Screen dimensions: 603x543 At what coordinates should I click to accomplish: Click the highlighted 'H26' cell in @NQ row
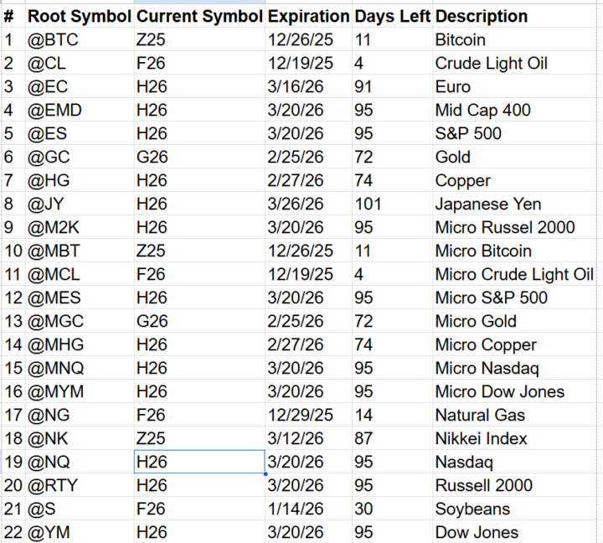pyautogui.click(x=199, y=463)
